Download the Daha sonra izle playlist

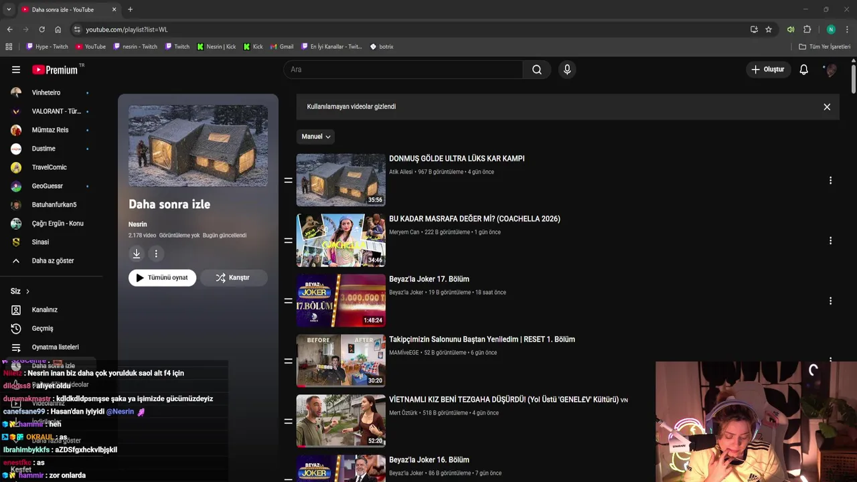(x=137, y=254)
